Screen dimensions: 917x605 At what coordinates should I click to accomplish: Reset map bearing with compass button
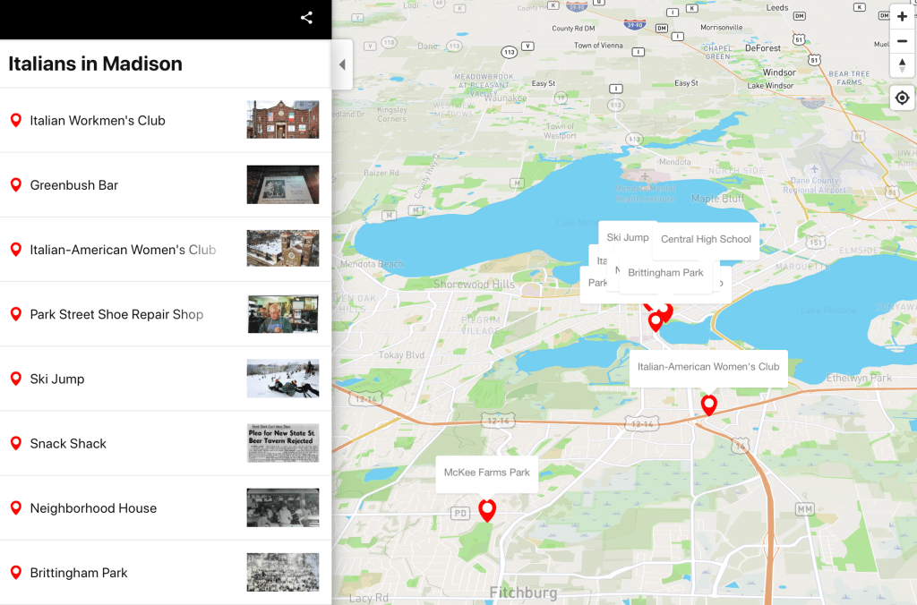pos(902,64)
